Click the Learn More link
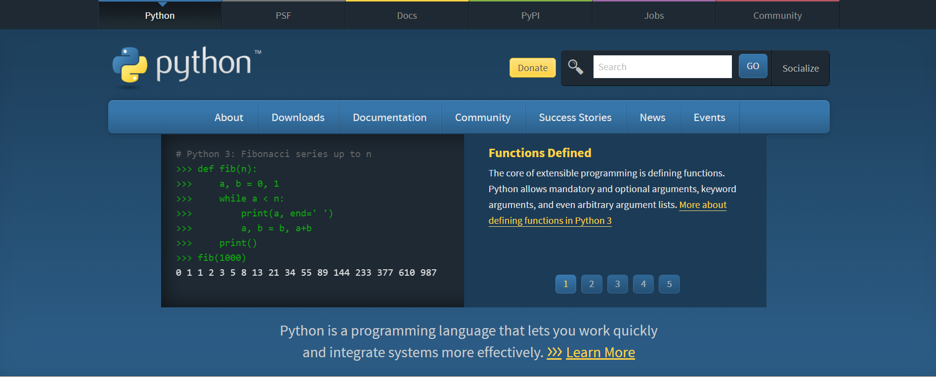Screen dimensions: 936x377 pyautogui.click(x=600, y=352)
